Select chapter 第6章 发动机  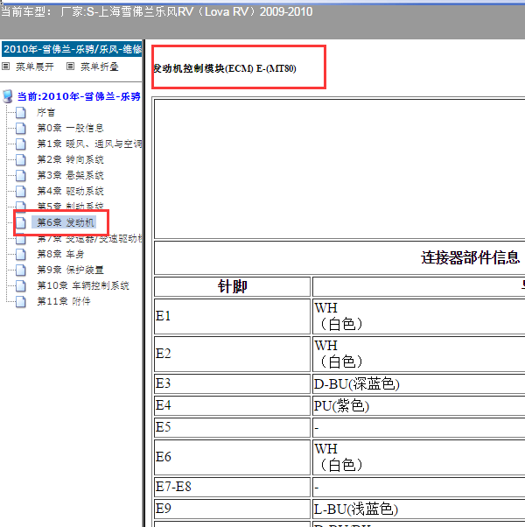coord(65,222)
